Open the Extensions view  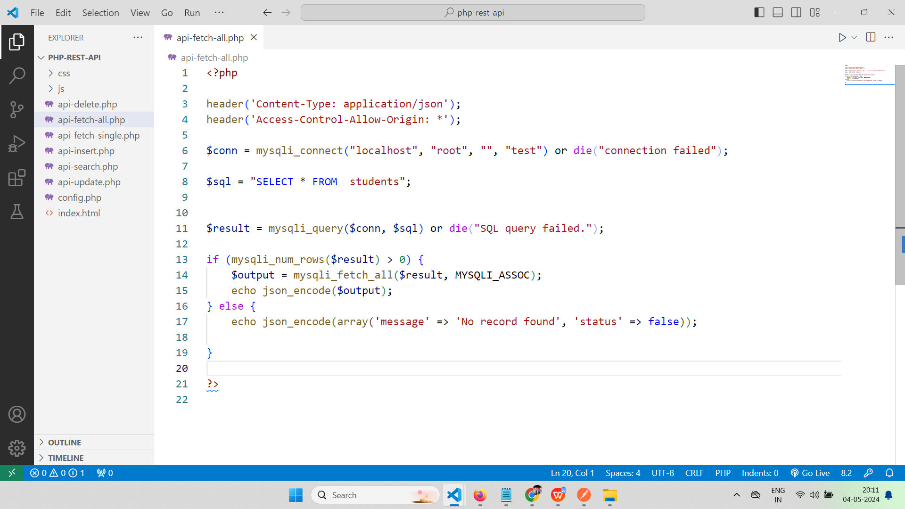pyautogui.click(x=17, y=178)
